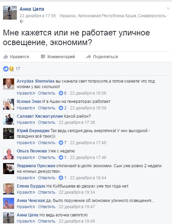
Task: Click Ответить under Анна Ченская comment
Action: [x=47, y=207]
